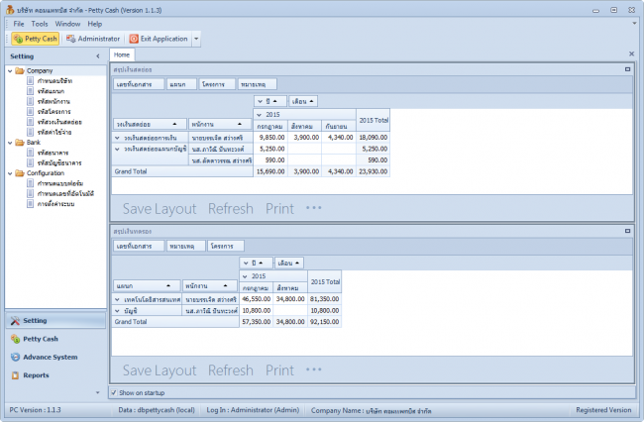Select the Home tab
The height and width of the screenshot is (422, 644).
point(122,54)
